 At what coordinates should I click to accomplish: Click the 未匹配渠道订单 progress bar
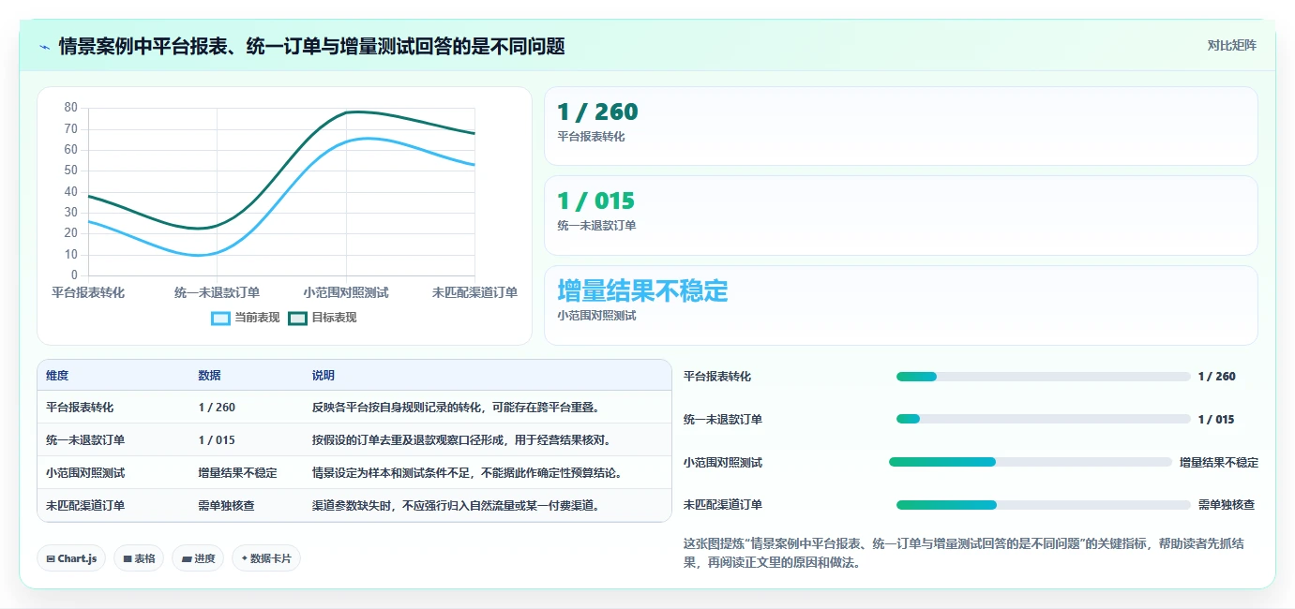click(1044, 505)
